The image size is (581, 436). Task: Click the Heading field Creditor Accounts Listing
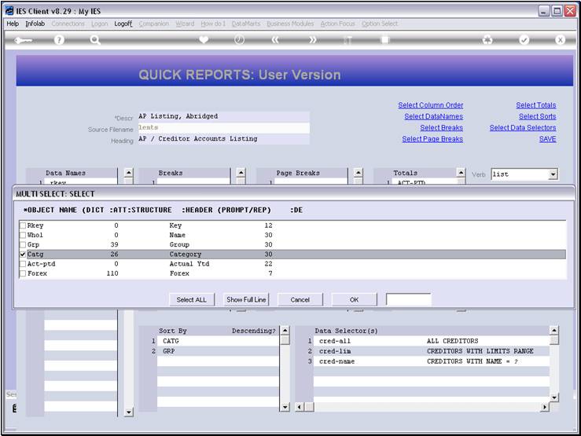(223, 139)
